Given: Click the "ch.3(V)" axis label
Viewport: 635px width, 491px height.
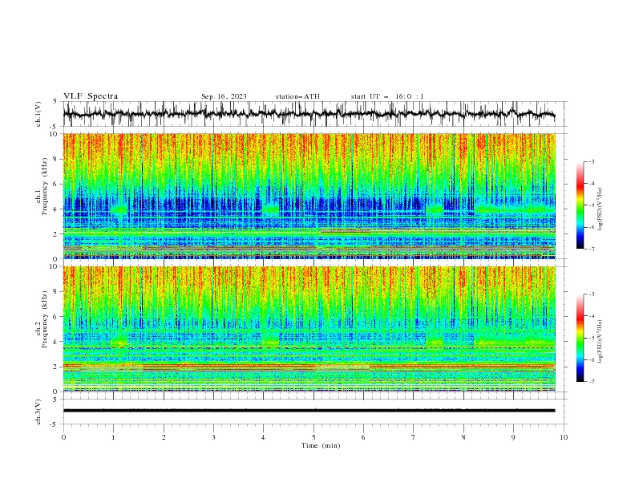Looking at the screenshot, I should (38, 412).
